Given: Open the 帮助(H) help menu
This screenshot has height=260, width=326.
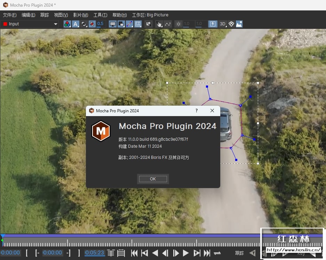Looking at the screenshot, I should (x=120, y=15).
